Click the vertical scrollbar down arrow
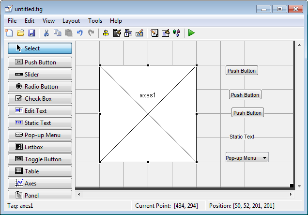Viewport: 308px width, 215px height. [299, 186]
